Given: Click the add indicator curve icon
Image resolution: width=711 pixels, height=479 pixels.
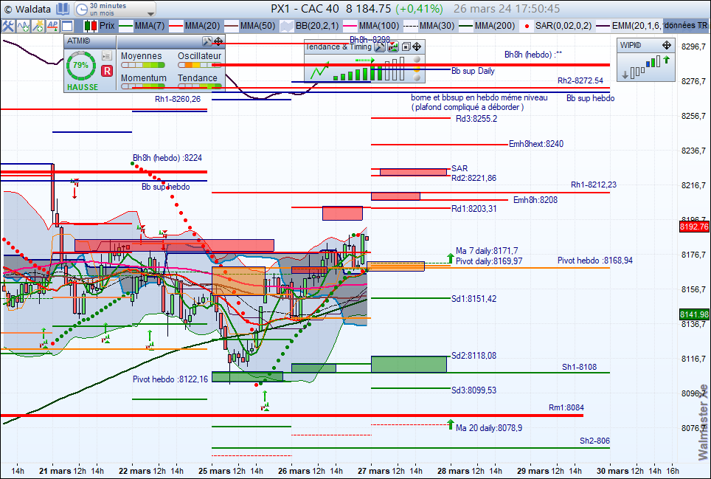Looking at the screenshot, I should (x=23, y=26).
